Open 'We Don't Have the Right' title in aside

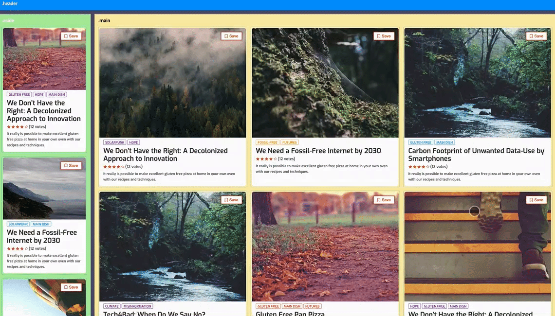coord(44,111)
